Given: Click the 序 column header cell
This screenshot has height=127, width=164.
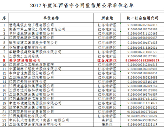Looking at the screenshot, I should 4,18.
